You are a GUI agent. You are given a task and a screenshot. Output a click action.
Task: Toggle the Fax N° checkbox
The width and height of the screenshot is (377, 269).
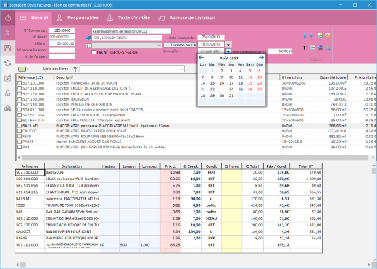click(x=94, y=52)
